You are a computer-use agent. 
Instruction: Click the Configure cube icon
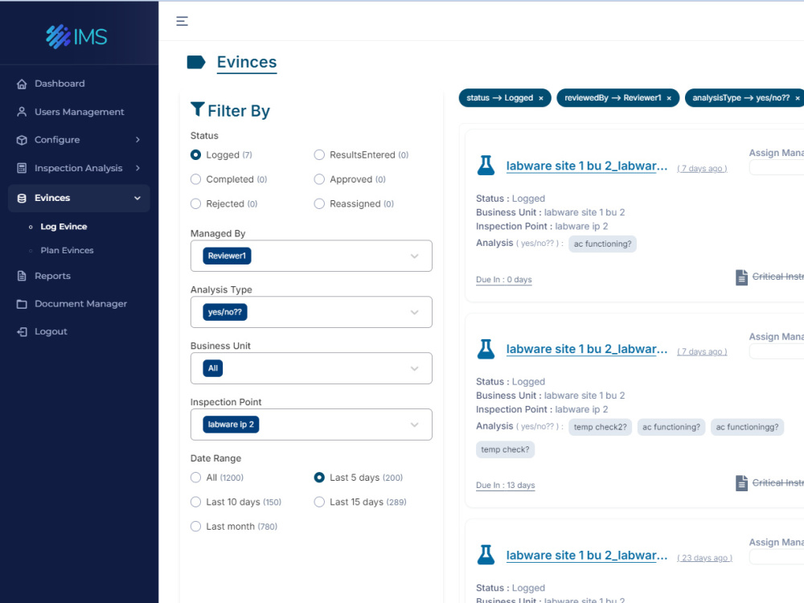tap(22, 140)
